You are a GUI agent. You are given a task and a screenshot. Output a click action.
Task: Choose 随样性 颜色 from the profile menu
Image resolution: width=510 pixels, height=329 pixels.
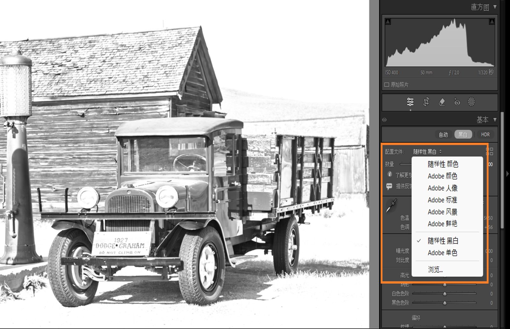pyautogui.click(x=447, y=164)
